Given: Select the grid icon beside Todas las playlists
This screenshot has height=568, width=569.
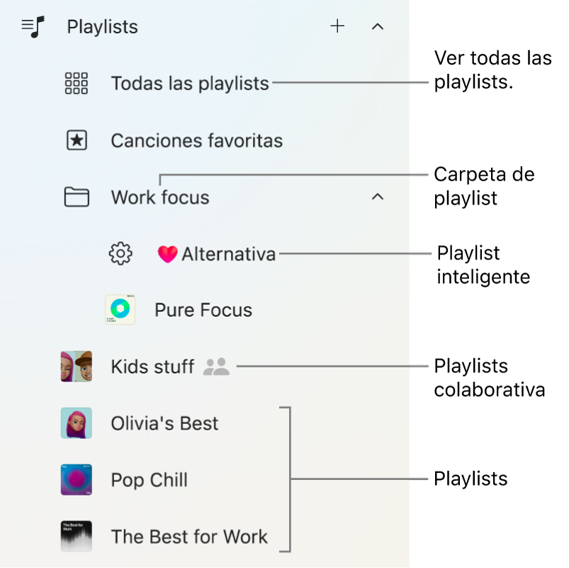Looking at the screenshot, I should tap(76, 83).
